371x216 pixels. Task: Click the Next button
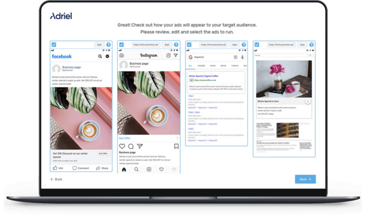coord(305,179)
